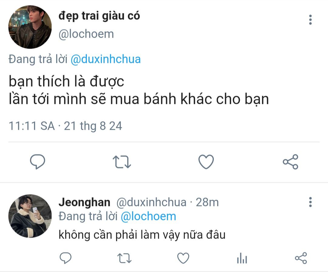
Task: Open the đẹp trai giàu có display name
Action: point(99,16)
